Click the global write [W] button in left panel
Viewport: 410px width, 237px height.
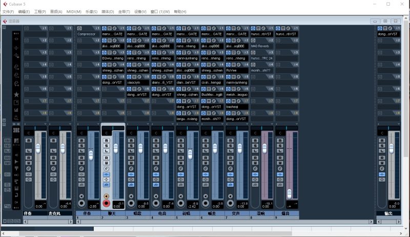[7, 163]
